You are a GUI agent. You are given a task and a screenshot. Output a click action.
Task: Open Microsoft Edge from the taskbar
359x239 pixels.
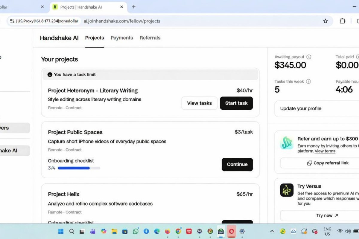(x=157, y=231)
